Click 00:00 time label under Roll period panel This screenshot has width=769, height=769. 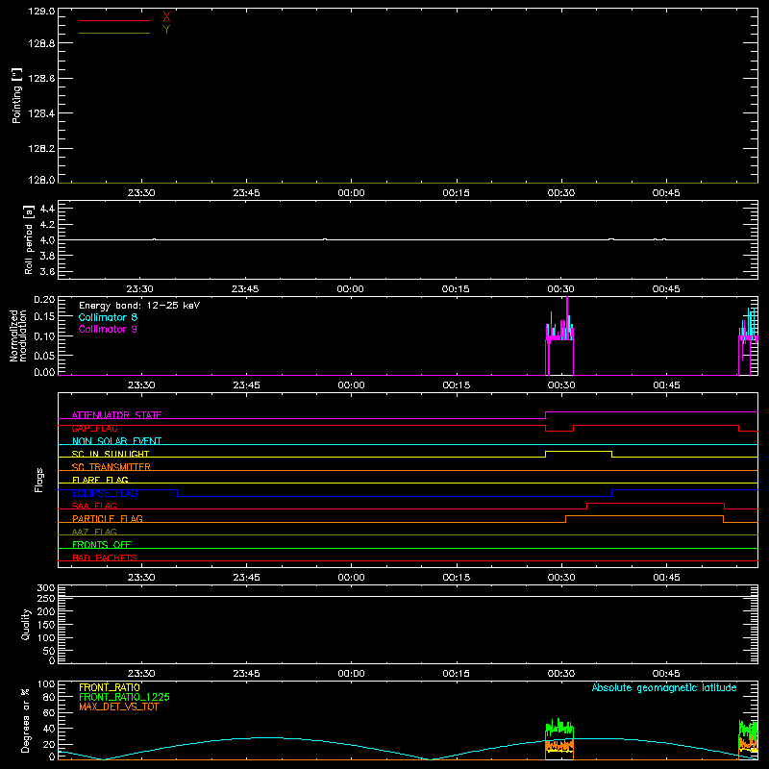pyautogui.click(x=350, y=289)
